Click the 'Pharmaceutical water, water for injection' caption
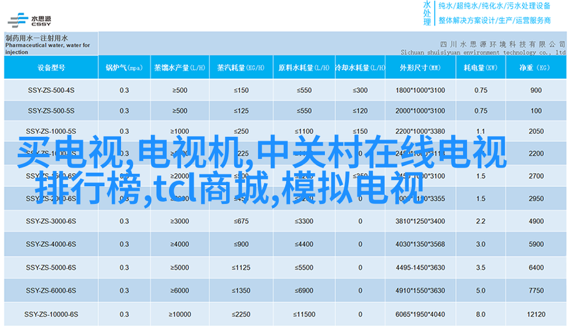 (x=47, y=48)
